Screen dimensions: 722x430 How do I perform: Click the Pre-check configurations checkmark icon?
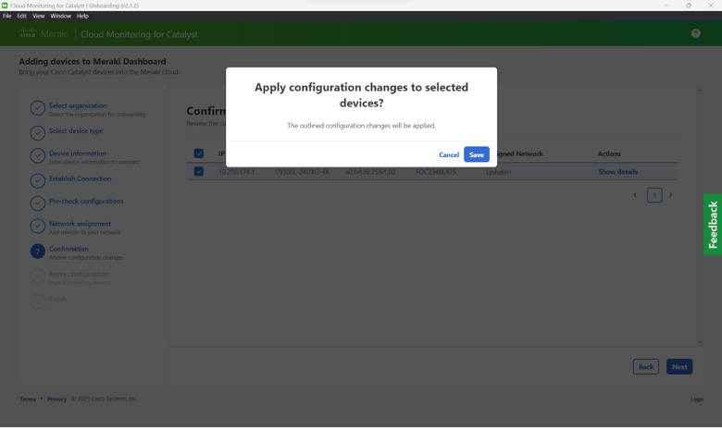tap(37, 203)
